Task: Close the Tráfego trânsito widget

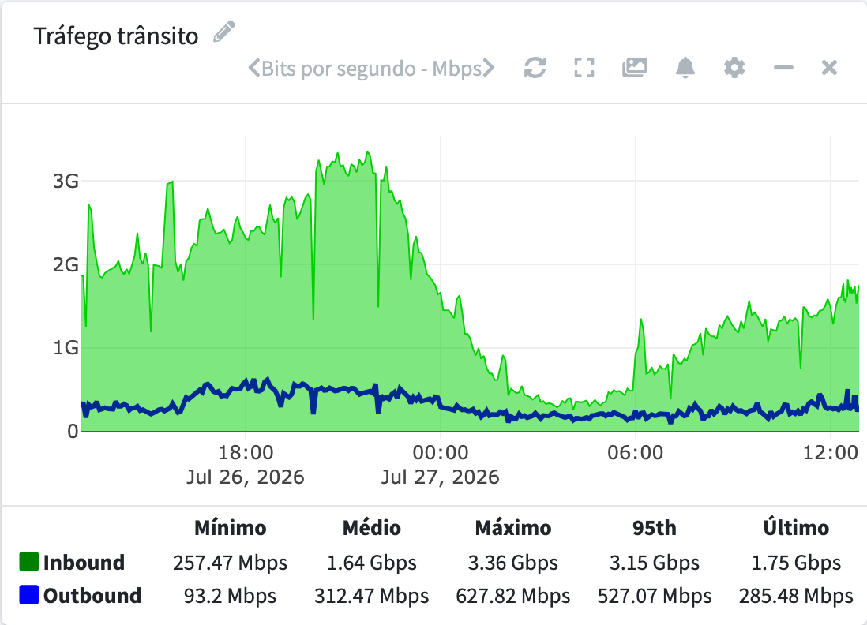Action: pyautogui.click(x=829, y=68)
